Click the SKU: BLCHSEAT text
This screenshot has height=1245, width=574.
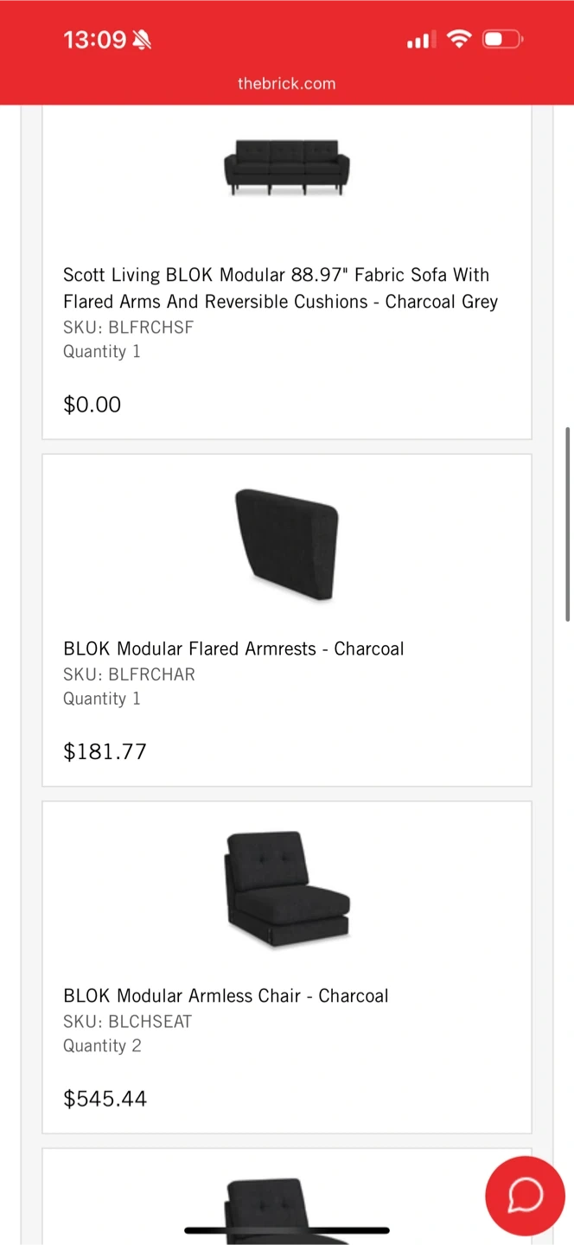point(127,1021)
